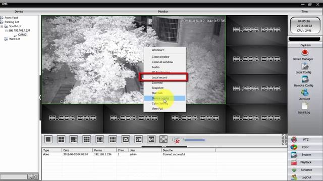Click the Describe column header

[x=188, y=150]
